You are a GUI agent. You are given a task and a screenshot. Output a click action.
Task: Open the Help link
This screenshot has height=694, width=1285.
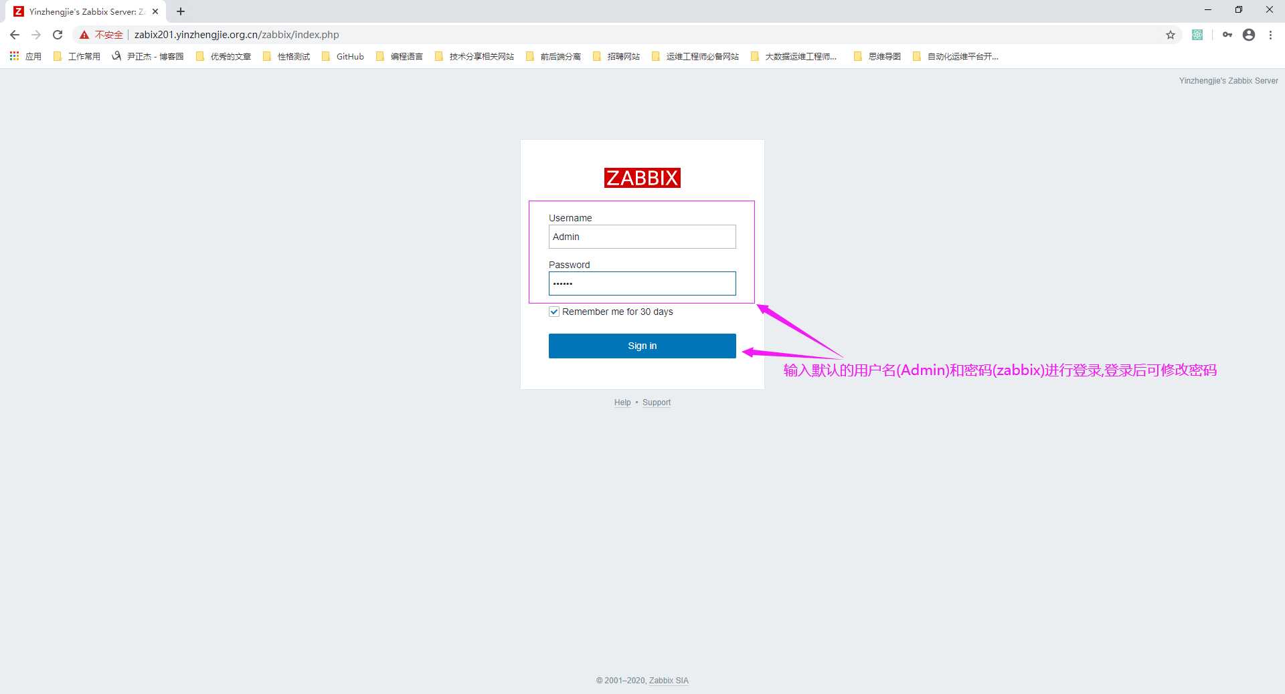point(622,402)
